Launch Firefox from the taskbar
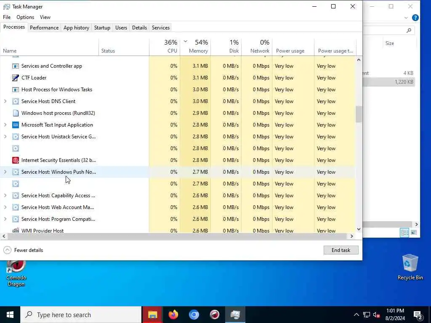 (x=173, y=315)
